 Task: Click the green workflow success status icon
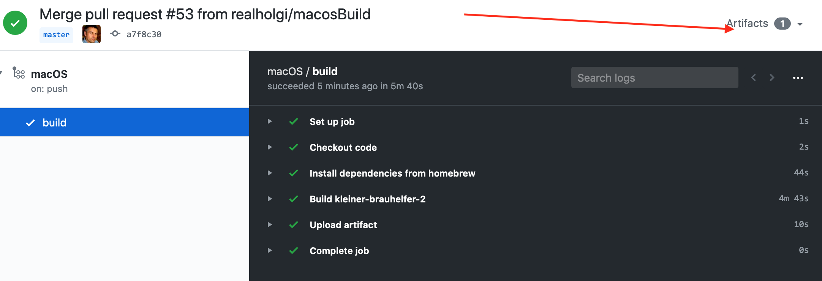(x=15, y=23)
